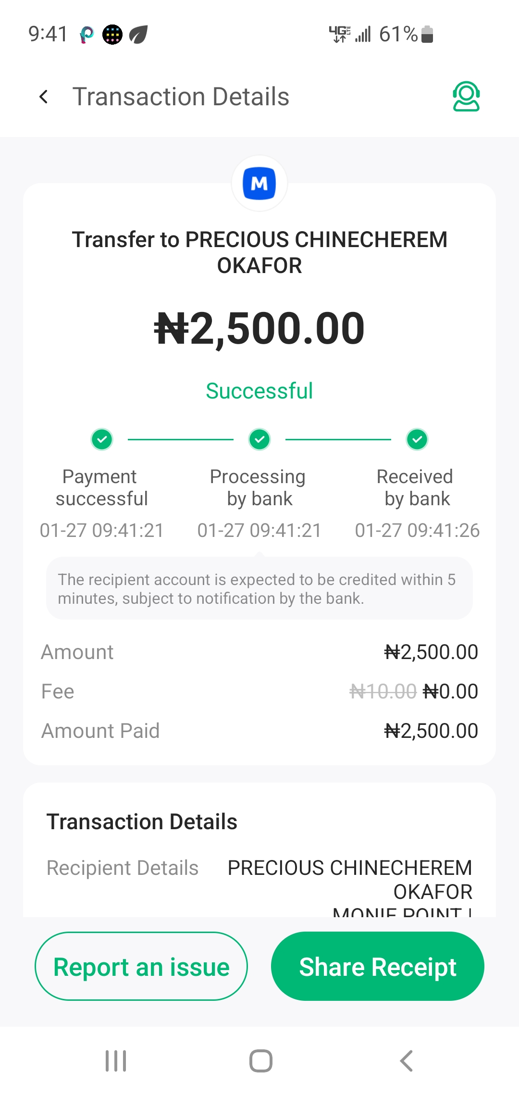Image resolution: width=519 pixels, height=1096 pixels.
Task: Tap the battery icon in status bar
Action: click(427, 34)
